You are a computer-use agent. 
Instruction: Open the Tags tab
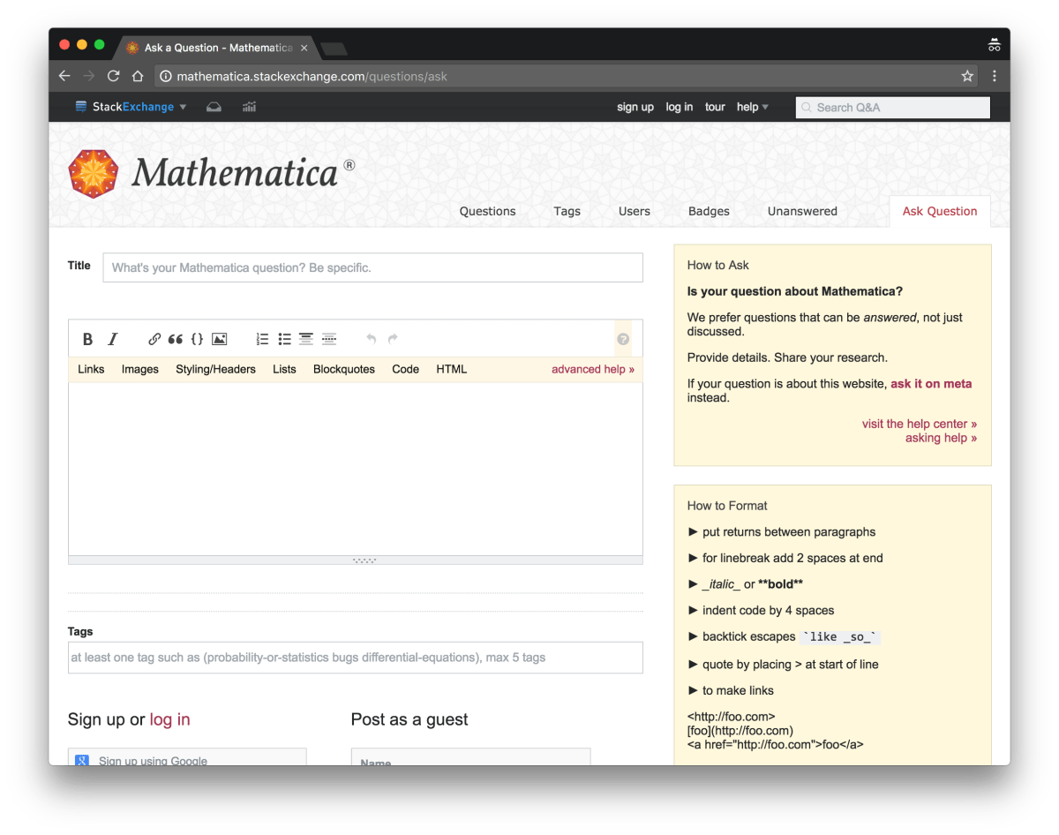567,211
